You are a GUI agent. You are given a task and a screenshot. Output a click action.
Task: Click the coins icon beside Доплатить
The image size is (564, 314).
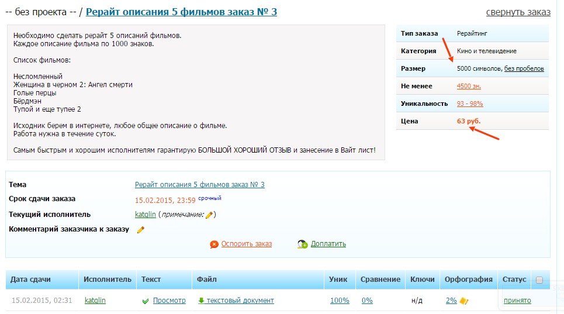303,244
